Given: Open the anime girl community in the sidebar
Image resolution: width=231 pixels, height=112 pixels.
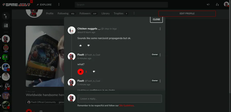Looking at the screenshot, I should [6, 77].
